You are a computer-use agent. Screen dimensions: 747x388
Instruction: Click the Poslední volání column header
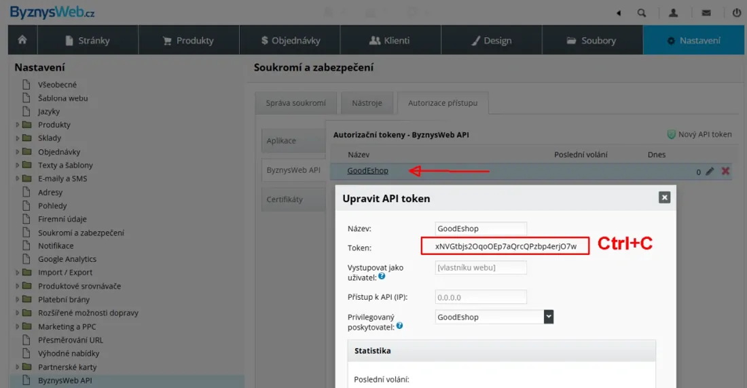(581, 155)
